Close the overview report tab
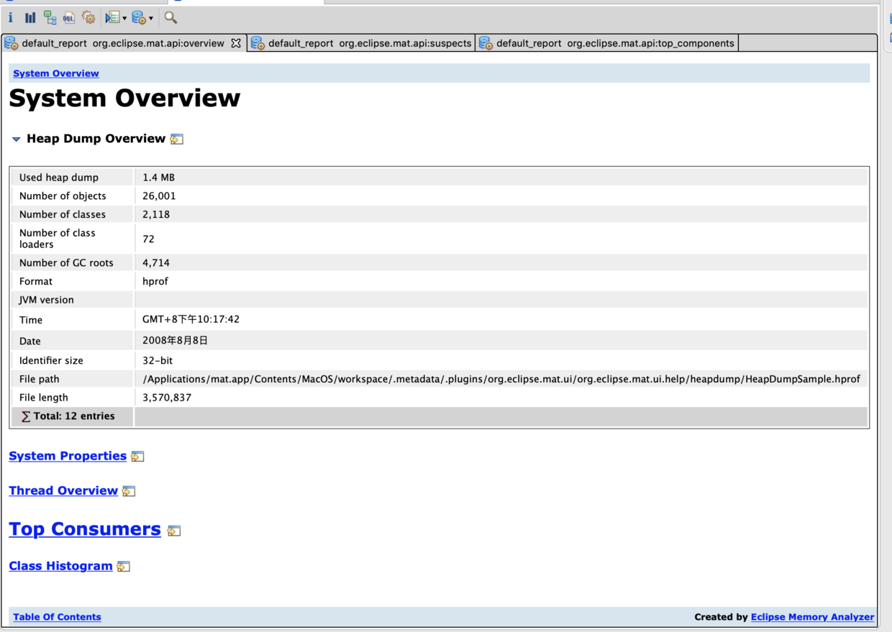This screenshot has width=892, height=632. (236, 43)
